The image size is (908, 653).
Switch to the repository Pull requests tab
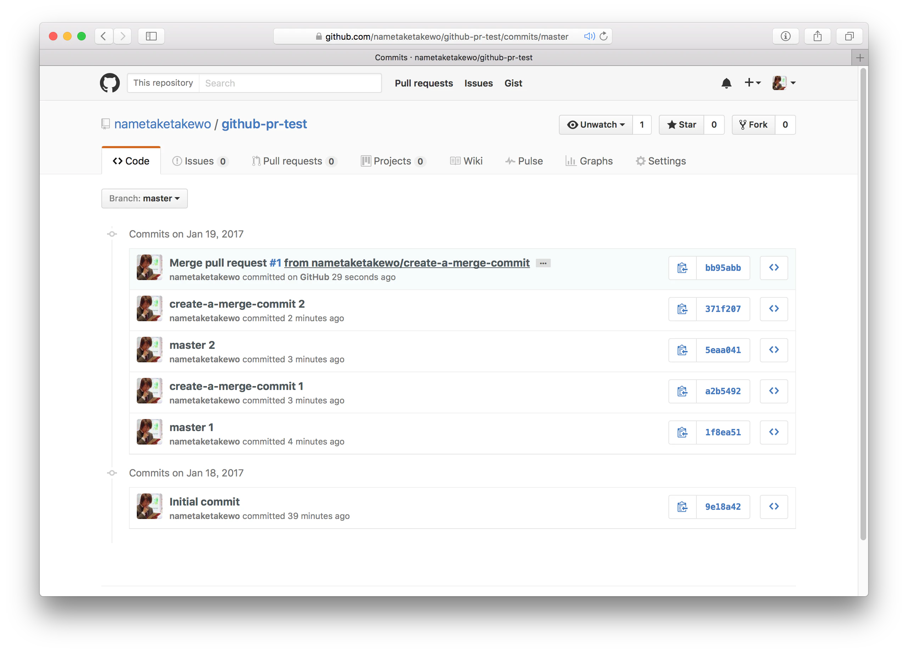coord(294,161)
